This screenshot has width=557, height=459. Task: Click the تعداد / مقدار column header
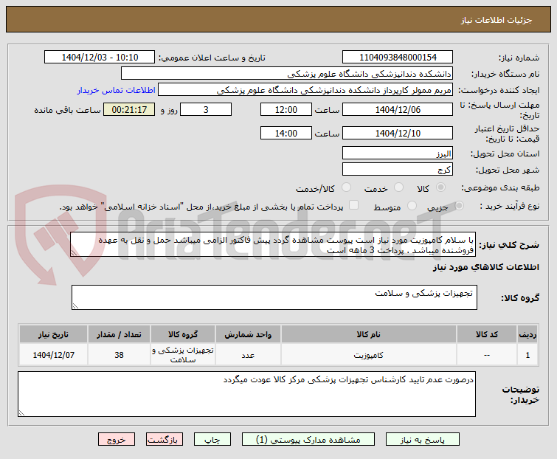(x=119, y=334)
